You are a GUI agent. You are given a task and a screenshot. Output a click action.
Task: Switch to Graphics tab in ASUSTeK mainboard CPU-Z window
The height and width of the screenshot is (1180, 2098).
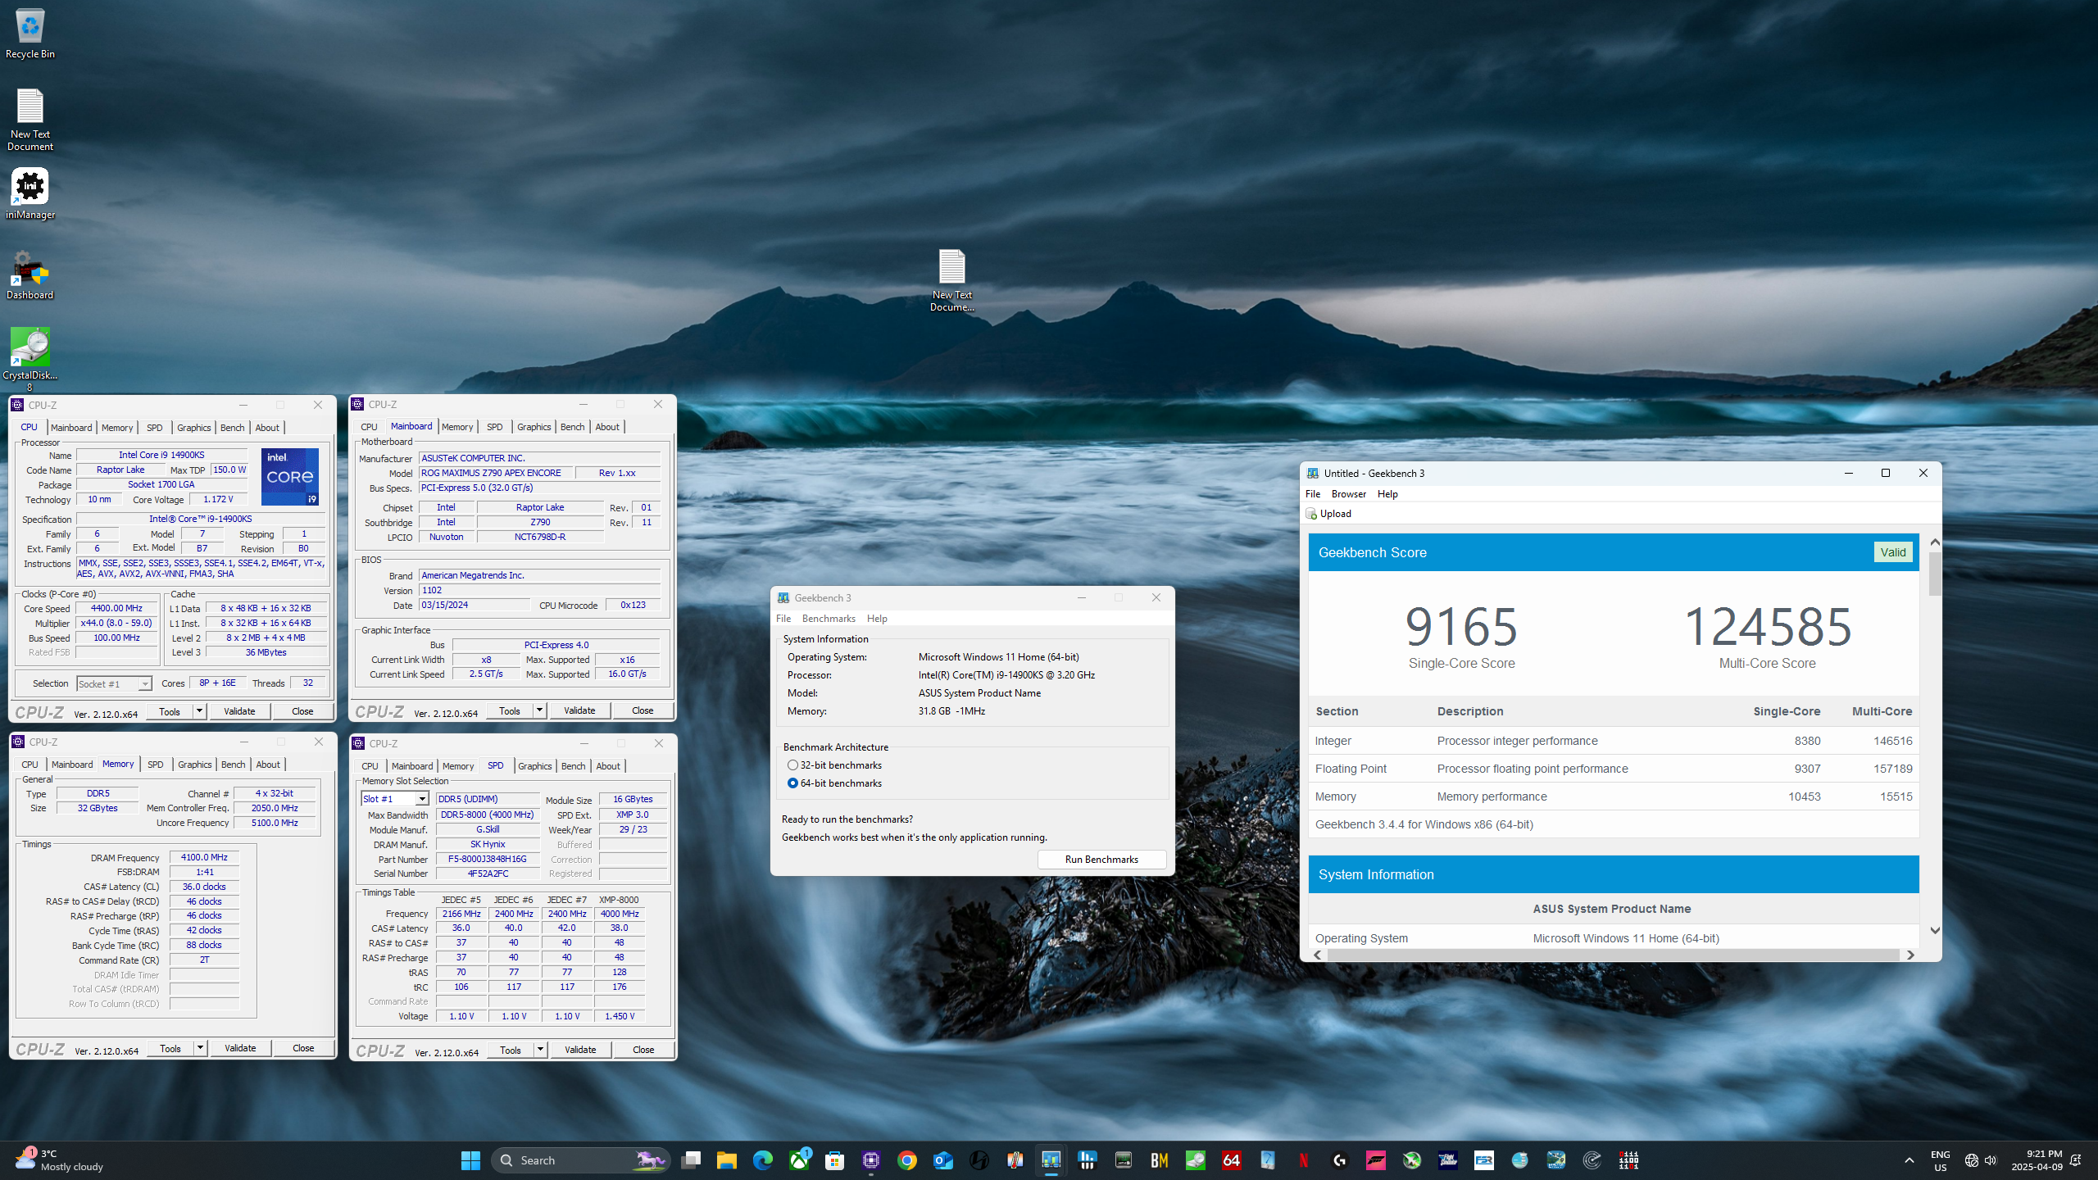[x=534, y=427]
